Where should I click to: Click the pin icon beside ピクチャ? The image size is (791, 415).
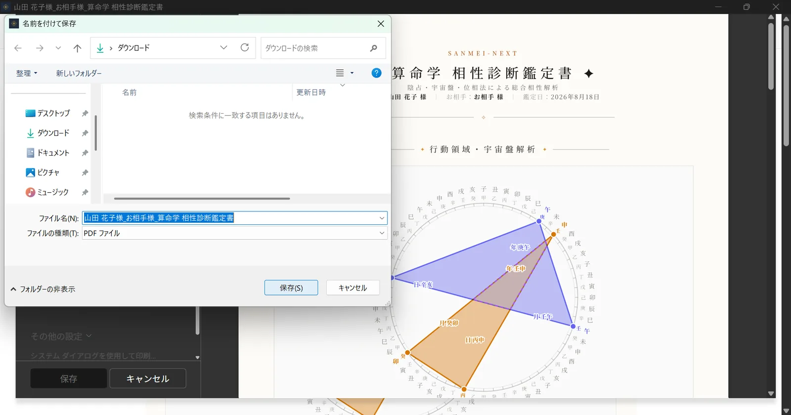85,172
